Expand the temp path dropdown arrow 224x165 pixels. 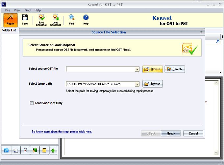(x=137, y=84)
